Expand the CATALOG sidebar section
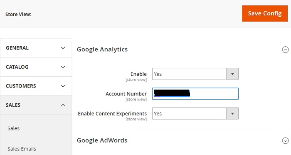The height and width of the screenshot is (155, 291). (x=36, y=67)
